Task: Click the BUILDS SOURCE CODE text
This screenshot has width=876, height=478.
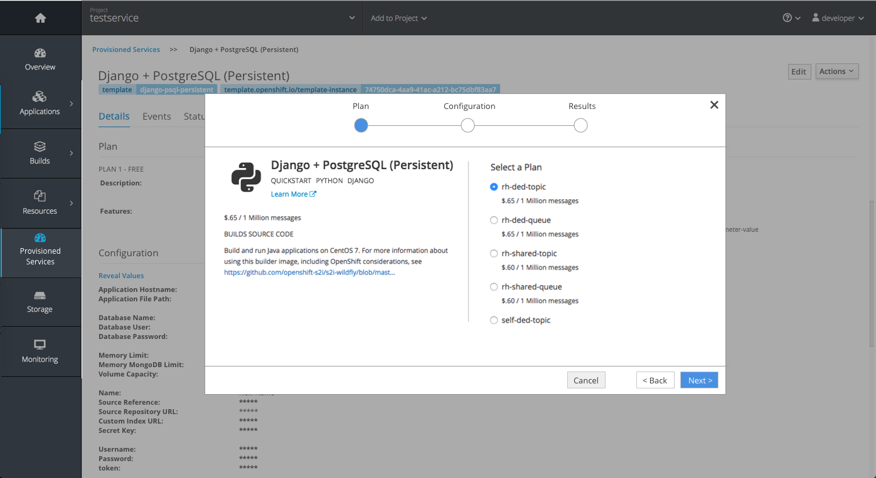Action: (259, 234)
